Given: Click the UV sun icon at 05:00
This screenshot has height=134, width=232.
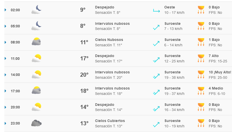Looking at the screenshot, I should (201, 26).
